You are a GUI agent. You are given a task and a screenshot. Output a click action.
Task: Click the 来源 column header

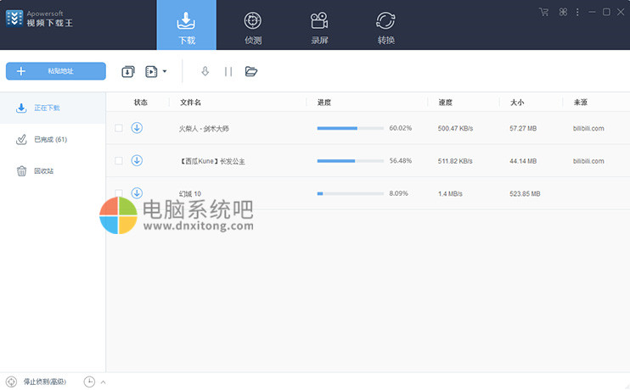581,103
